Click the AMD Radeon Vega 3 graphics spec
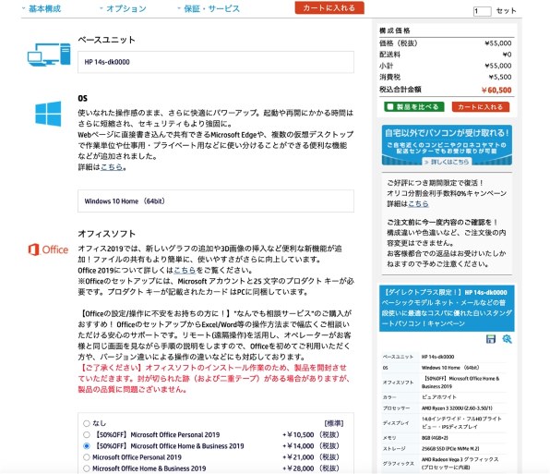The height and width of the screenshot is (474, 550). (460, 463)
